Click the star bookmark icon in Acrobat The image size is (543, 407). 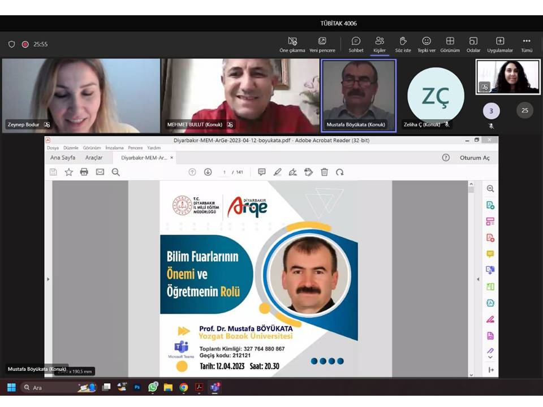point(68,172)
